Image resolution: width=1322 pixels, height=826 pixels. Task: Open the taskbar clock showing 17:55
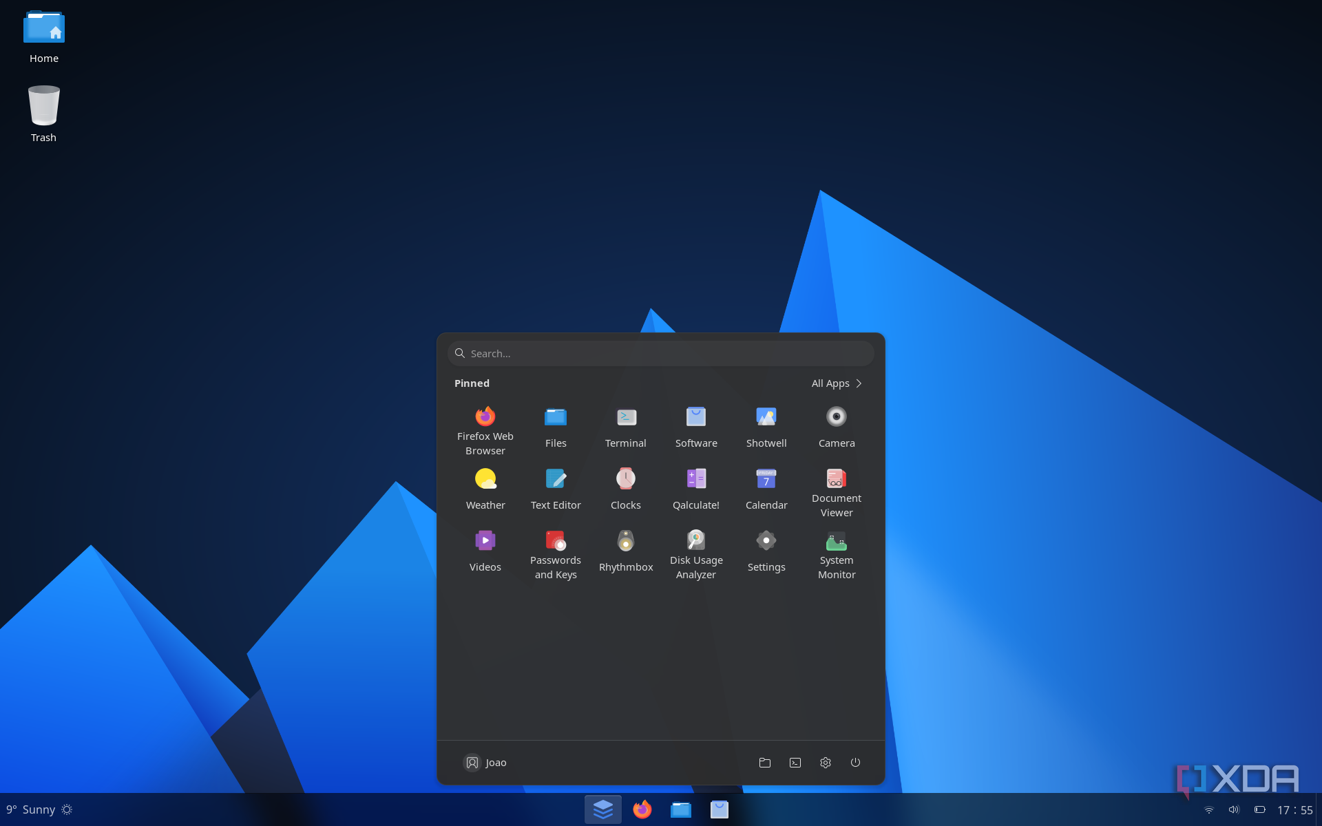click(1295, 810)
